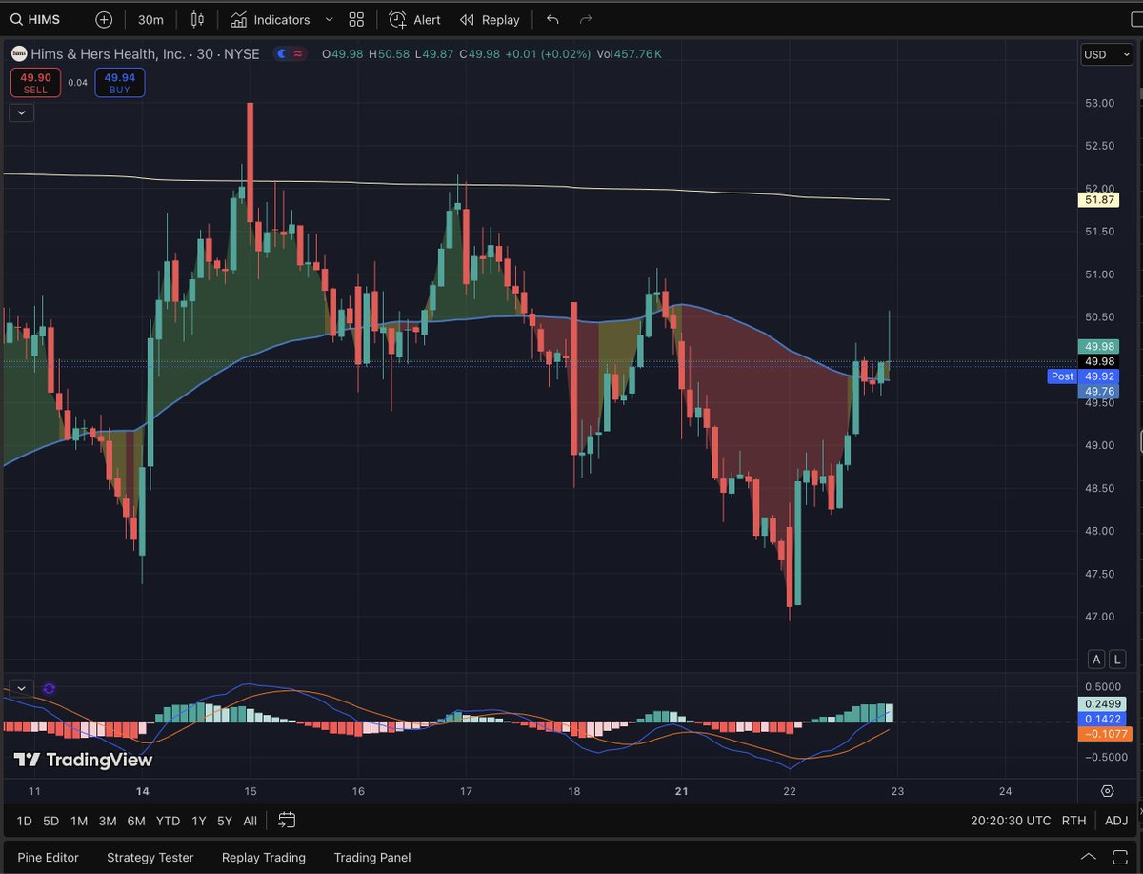
Task: Click the red approximate-data indicator icon
Action: click(x=298, y=54)
